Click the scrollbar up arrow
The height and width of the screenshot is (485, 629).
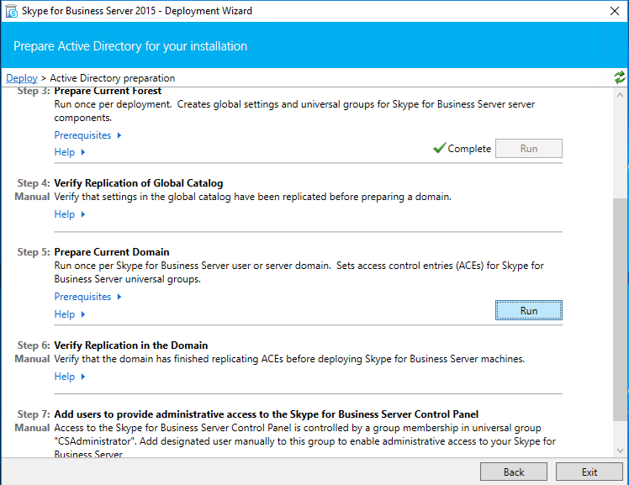[x=620, y=95]
